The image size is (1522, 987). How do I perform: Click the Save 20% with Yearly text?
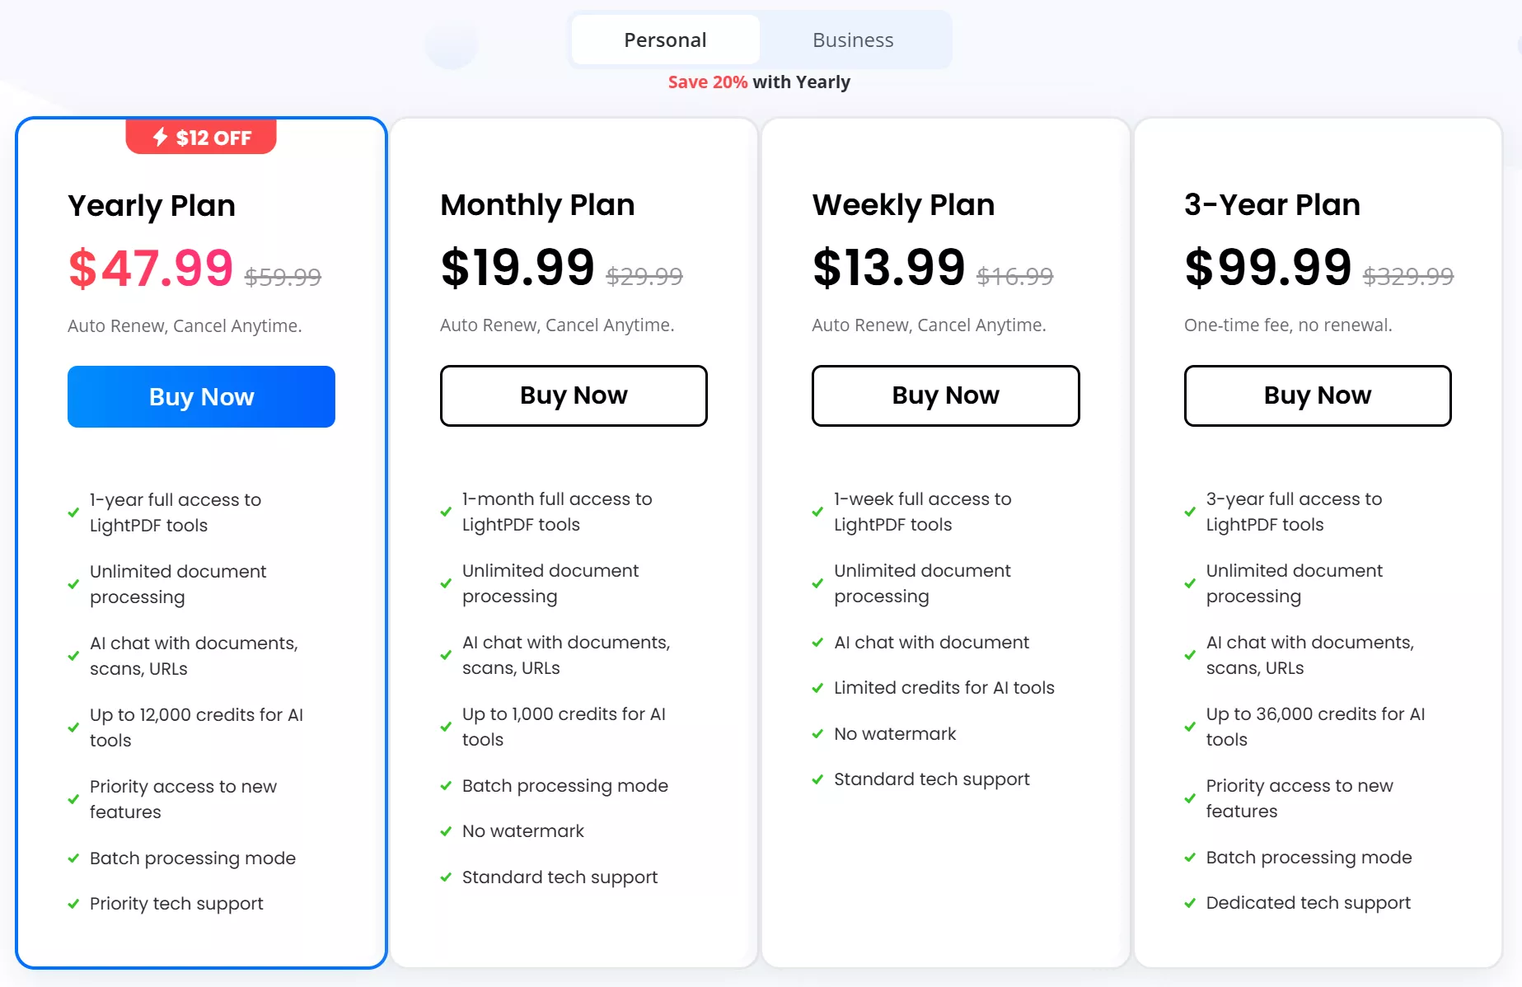tap(759, 82)
